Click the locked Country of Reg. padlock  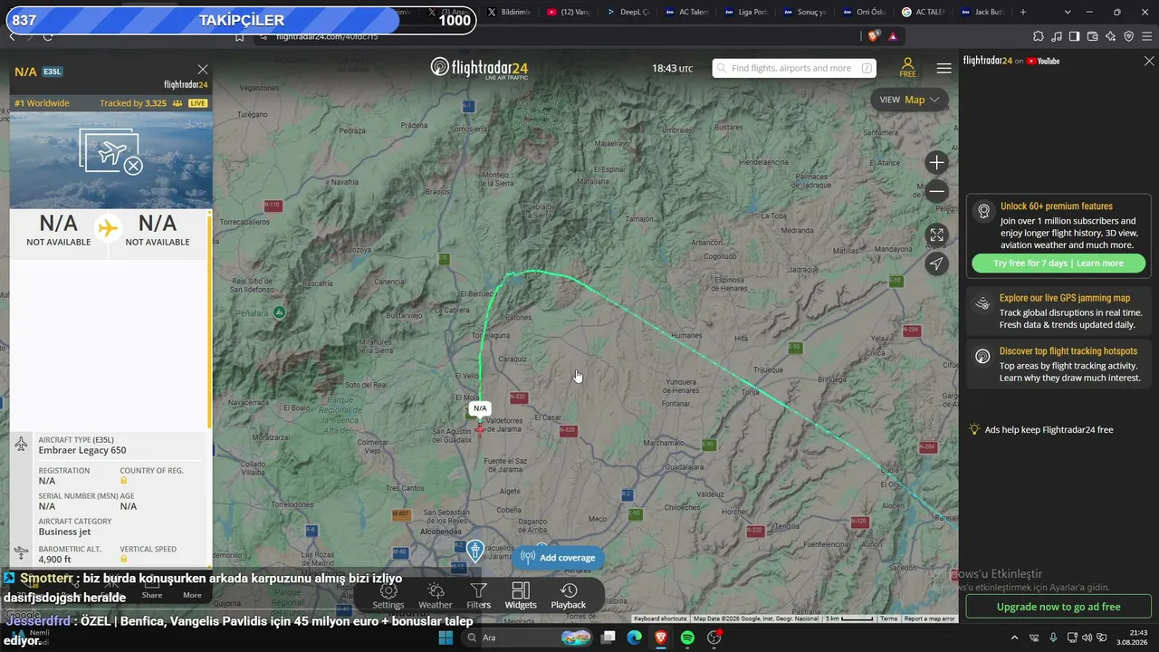point(124,481)
